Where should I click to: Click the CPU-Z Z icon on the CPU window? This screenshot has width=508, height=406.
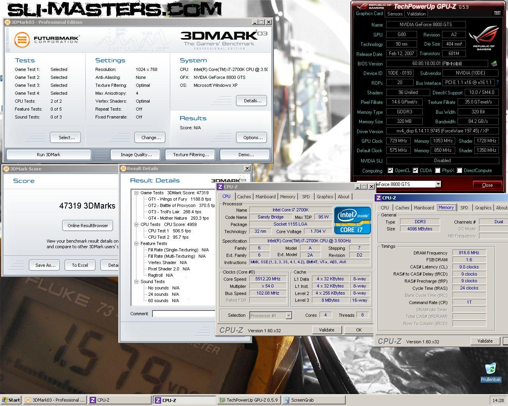point(220,187)
